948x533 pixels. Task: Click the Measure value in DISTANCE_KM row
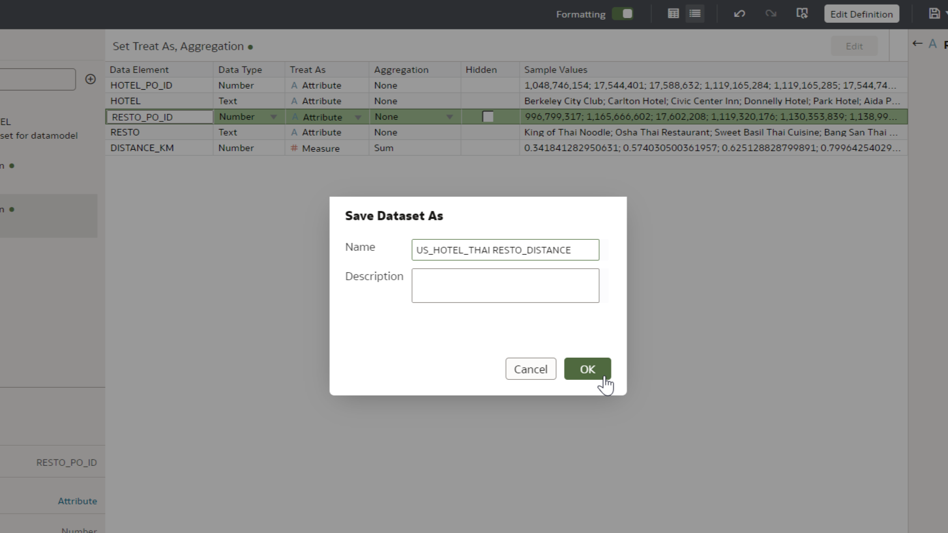tap(321, 148)
